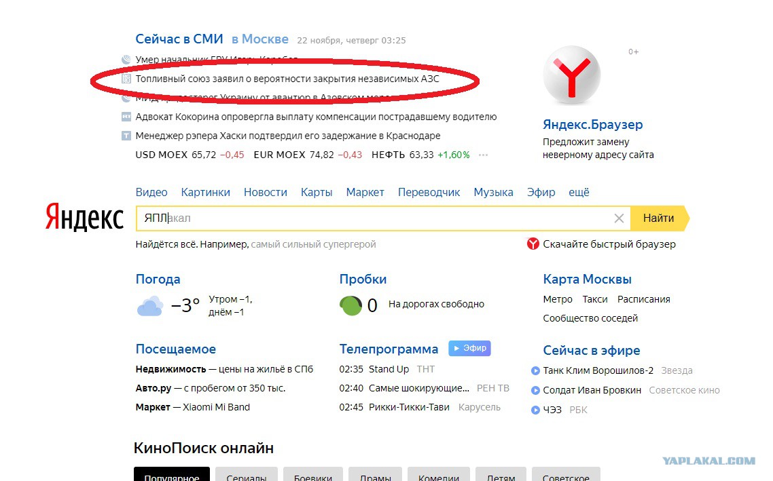Click the example query самый сильный супергерой
This screenshot has height=481, width=773.
tap(314, 244)
